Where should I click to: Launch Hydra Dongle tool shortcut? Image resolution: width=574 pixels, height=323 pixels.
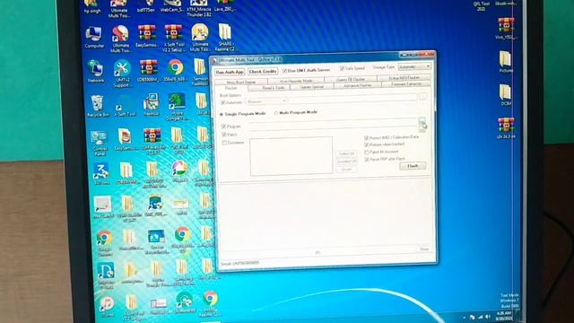(177, 107)
